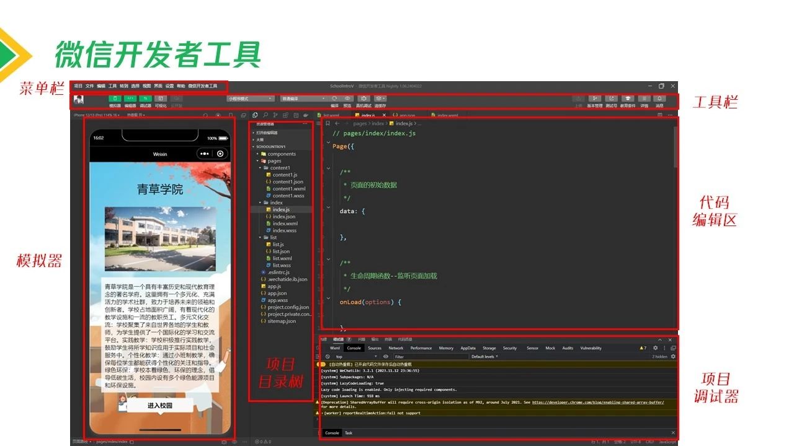Click the school photo in the simulator
This screenshot has height=446, width=794.
coord(161,239)
